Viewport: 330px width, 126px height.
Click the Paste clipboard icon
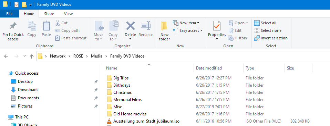(46, 26)
